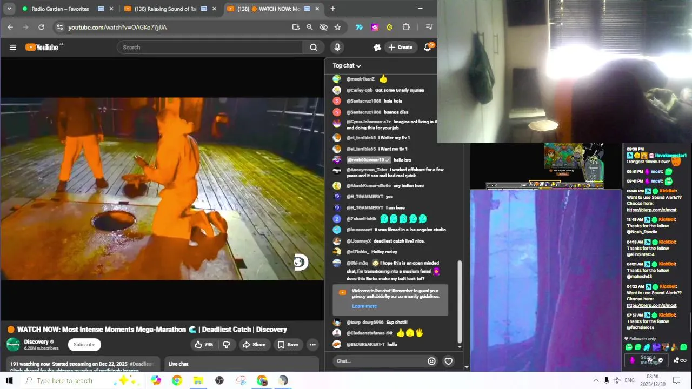Image resolution: width=692 pixels, height=389 pixels.
Task: Switch the ENG input language indicator
Action: (x=629, y=380)
